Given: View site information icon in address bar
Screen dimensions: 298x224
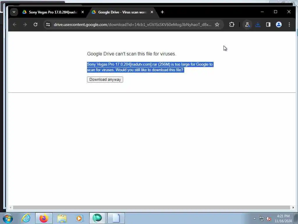Looking at the screenshot, I should click(48, 24).
